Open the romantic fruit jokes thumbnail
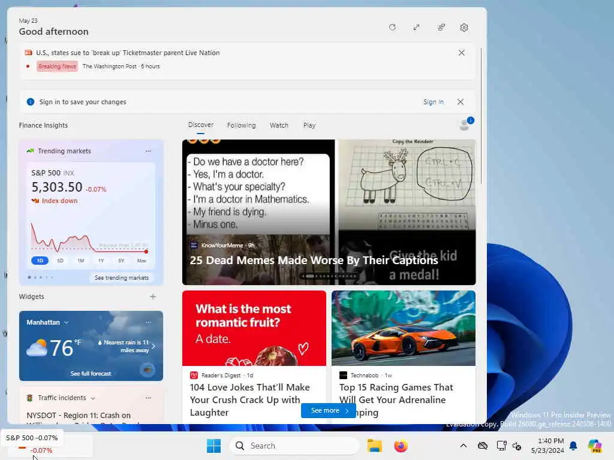Viewport: 614px width, 460px height. click(254, 328)
